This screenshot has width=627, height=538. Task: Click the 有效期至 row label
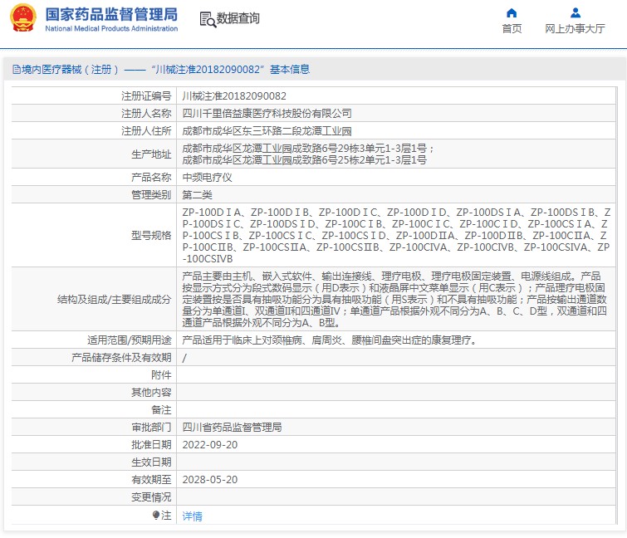pyautogui.click(x=151, y=480)
